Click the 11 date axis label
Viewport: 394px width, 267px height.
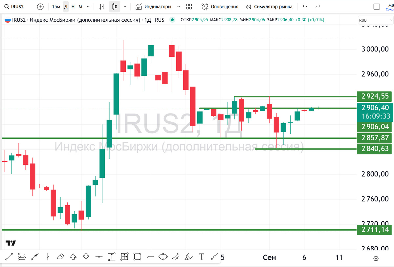point(339,257)
